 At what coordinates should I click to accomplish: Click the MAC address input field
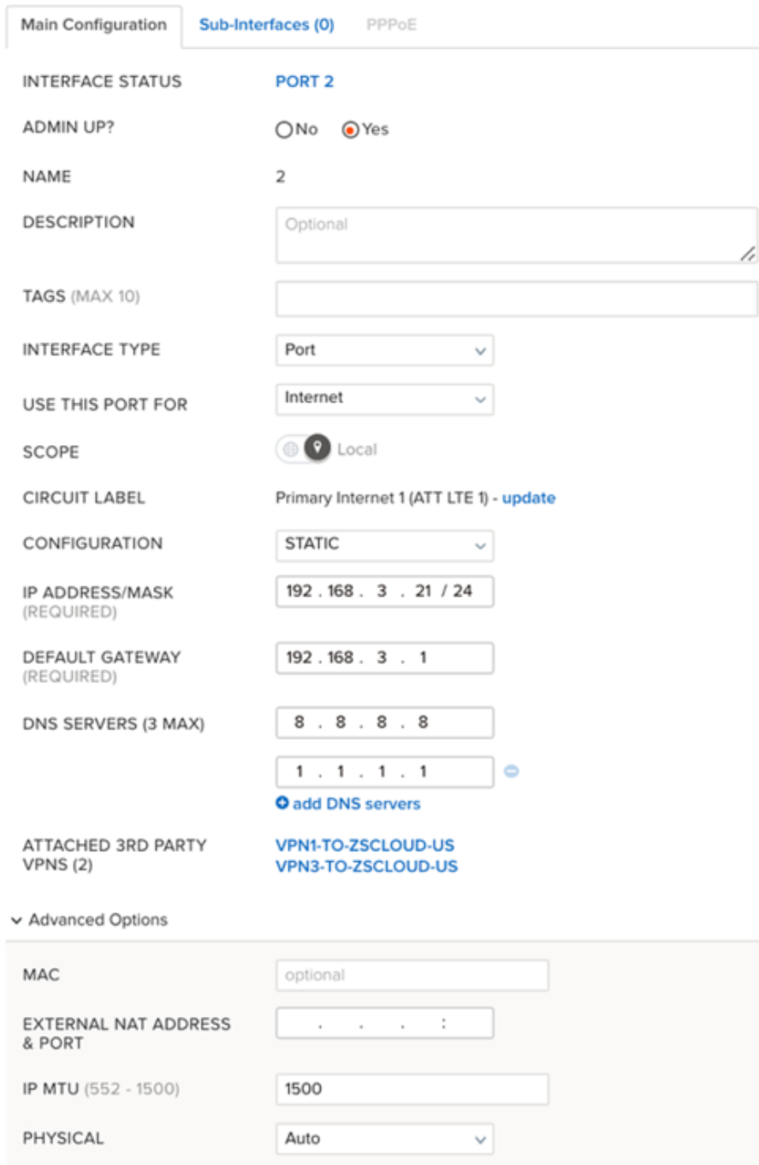(412, 975)
